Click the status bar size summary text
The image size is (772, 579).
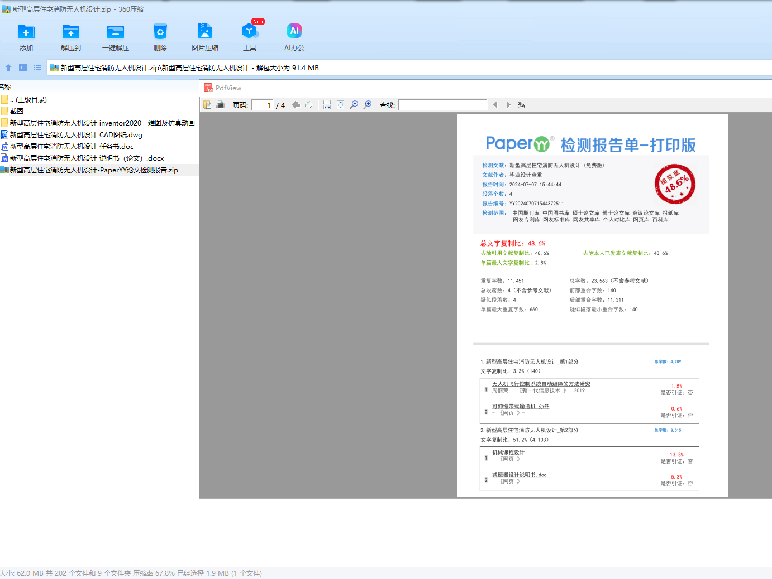click(131, 573)
